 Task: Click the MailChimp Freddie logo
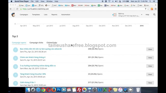coord(13,15)
